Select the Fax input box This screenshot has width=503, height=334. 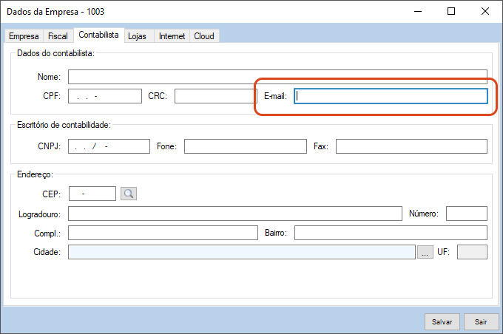click(411, 146)
